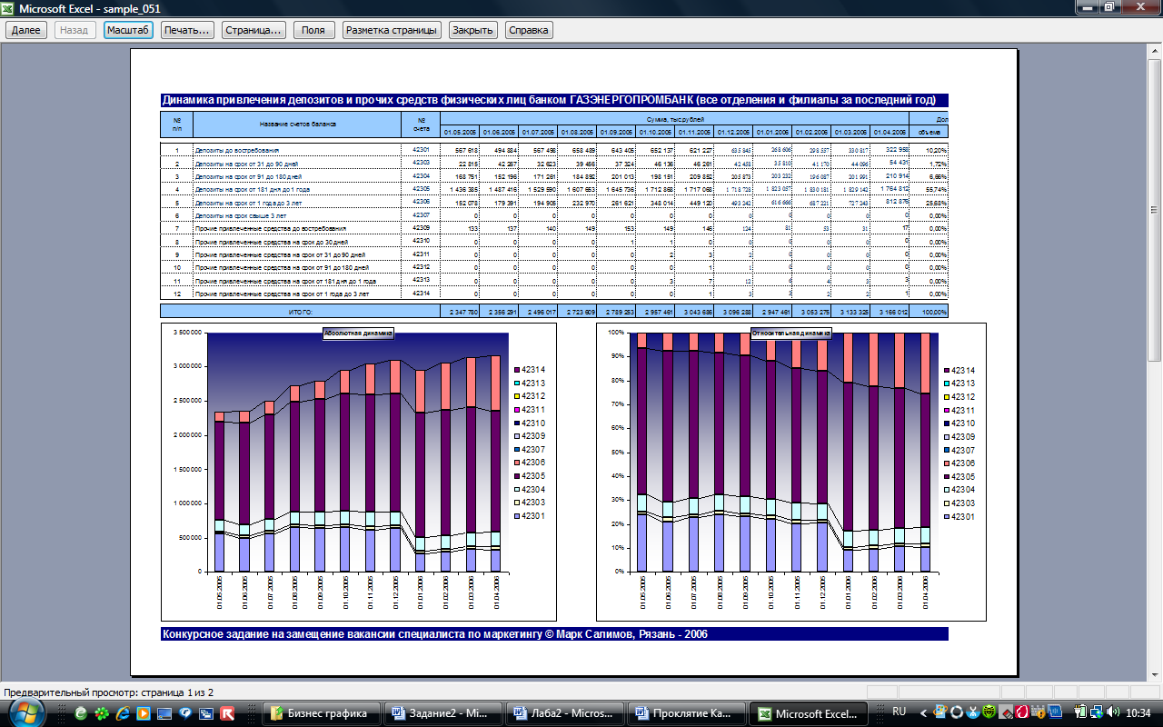Screen dimensions: 1163x727
Task: Switch to Лаба2 Word taskbar item
Action: click(565, 713)
